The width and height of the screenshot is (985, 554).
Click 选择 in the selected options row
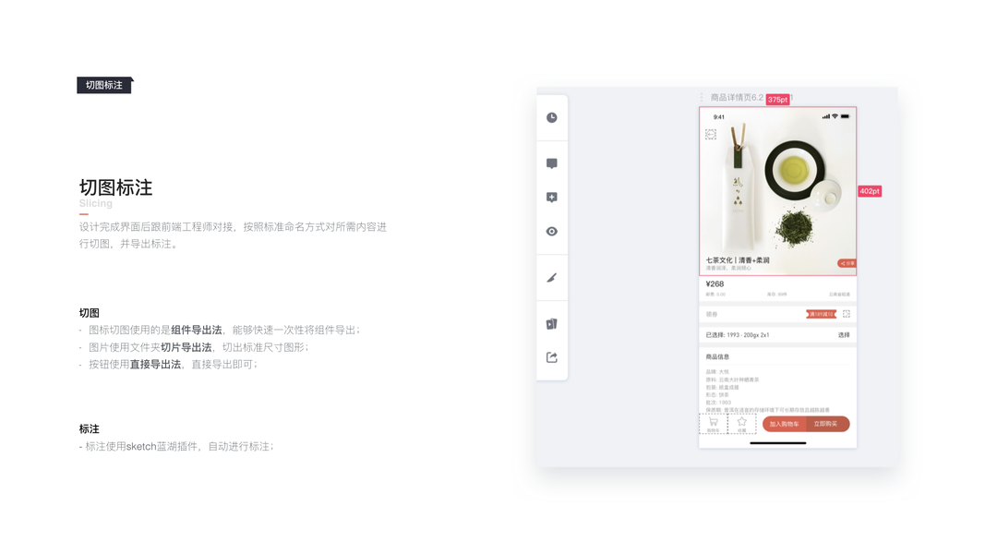(844, 335)
